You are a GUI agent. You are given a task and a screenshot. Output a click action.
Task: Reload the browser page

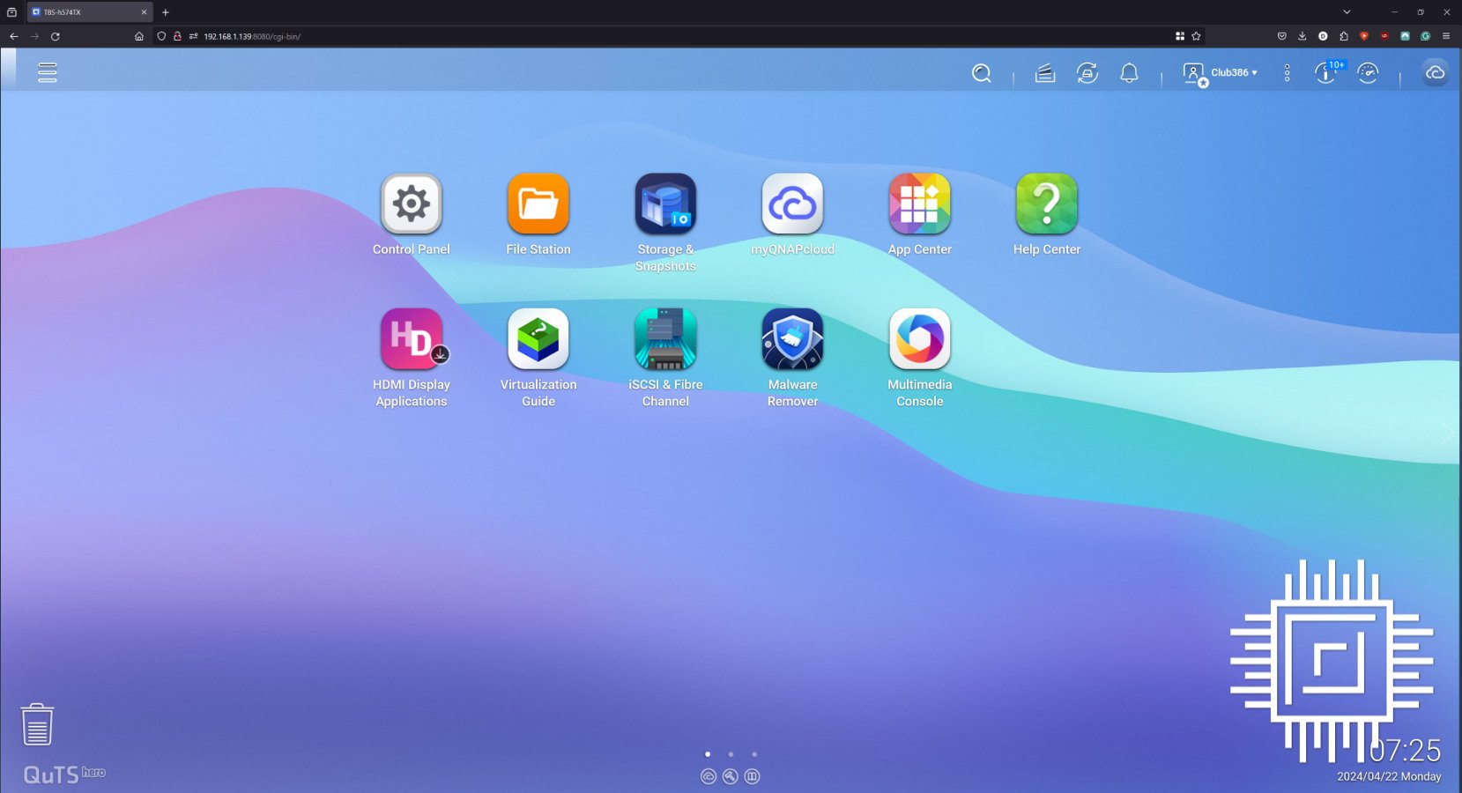56,36
